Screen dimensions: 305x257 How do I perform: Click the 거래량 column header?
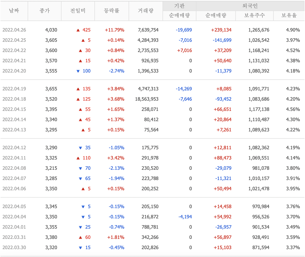click(x=146, y=11)
